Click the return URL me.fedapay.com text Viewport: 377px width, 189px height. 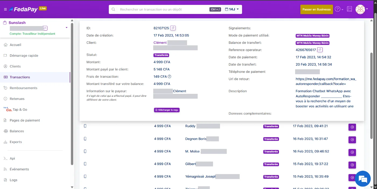click(x=326, y=81)
